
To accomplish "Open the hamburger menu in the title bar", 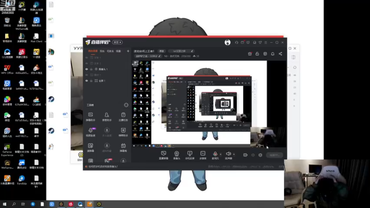I will tap(265, 43).
